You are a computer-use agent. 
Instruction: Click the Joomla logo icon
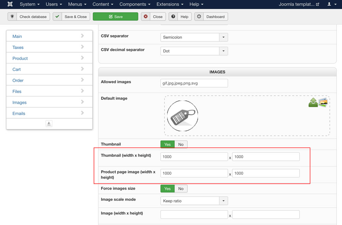click(x=10, y=4)
